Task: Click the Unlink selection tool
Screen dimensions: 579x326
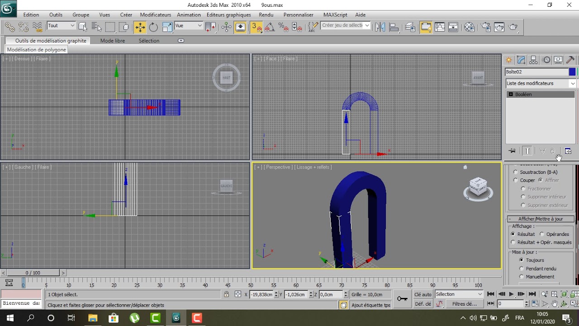Action: tap(24, 27)
